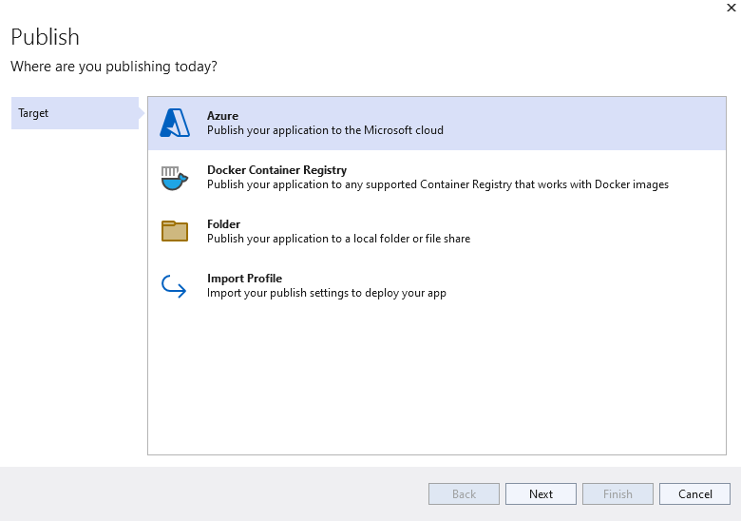
Task: Choose Docker Container Registry title
Action: point(277,170)
